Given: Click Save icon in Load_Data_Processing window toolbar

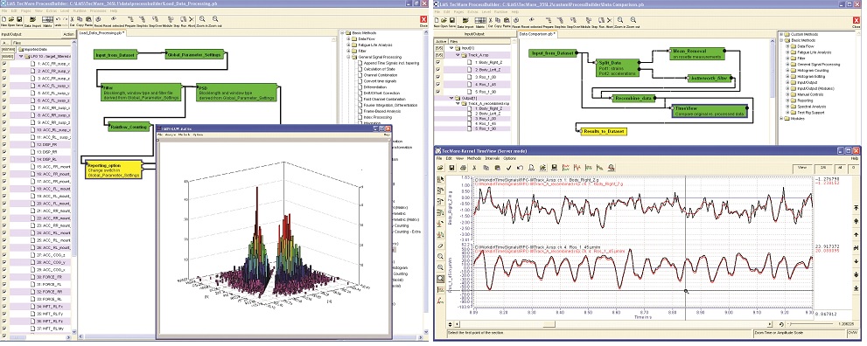Looking at the screenshot, I should click(19, 19).
